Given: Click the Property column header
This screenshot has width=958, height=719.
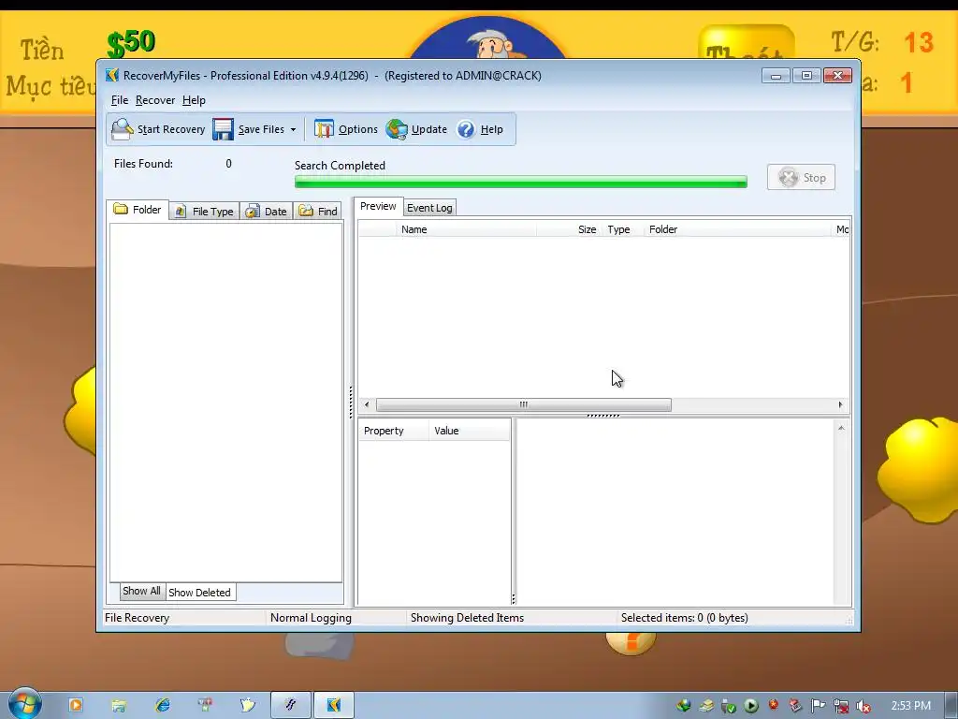Looking at the screenshot, I should tap(393, 431).
